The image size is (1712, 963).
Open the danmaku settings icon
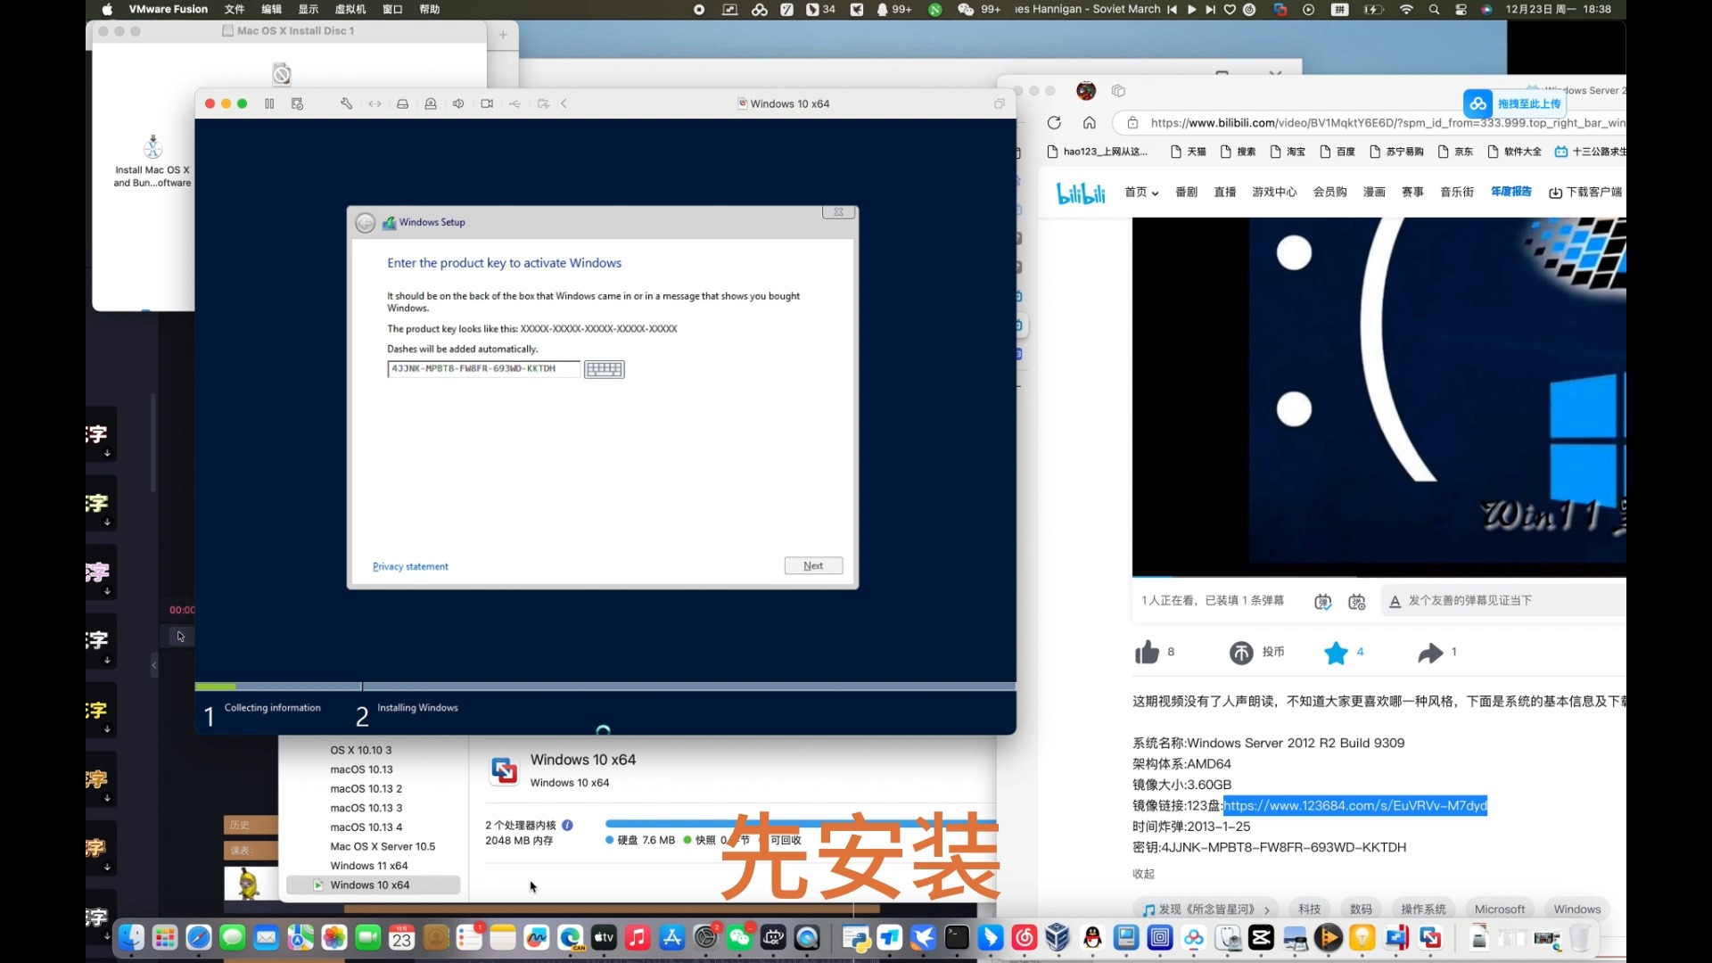1357,602
